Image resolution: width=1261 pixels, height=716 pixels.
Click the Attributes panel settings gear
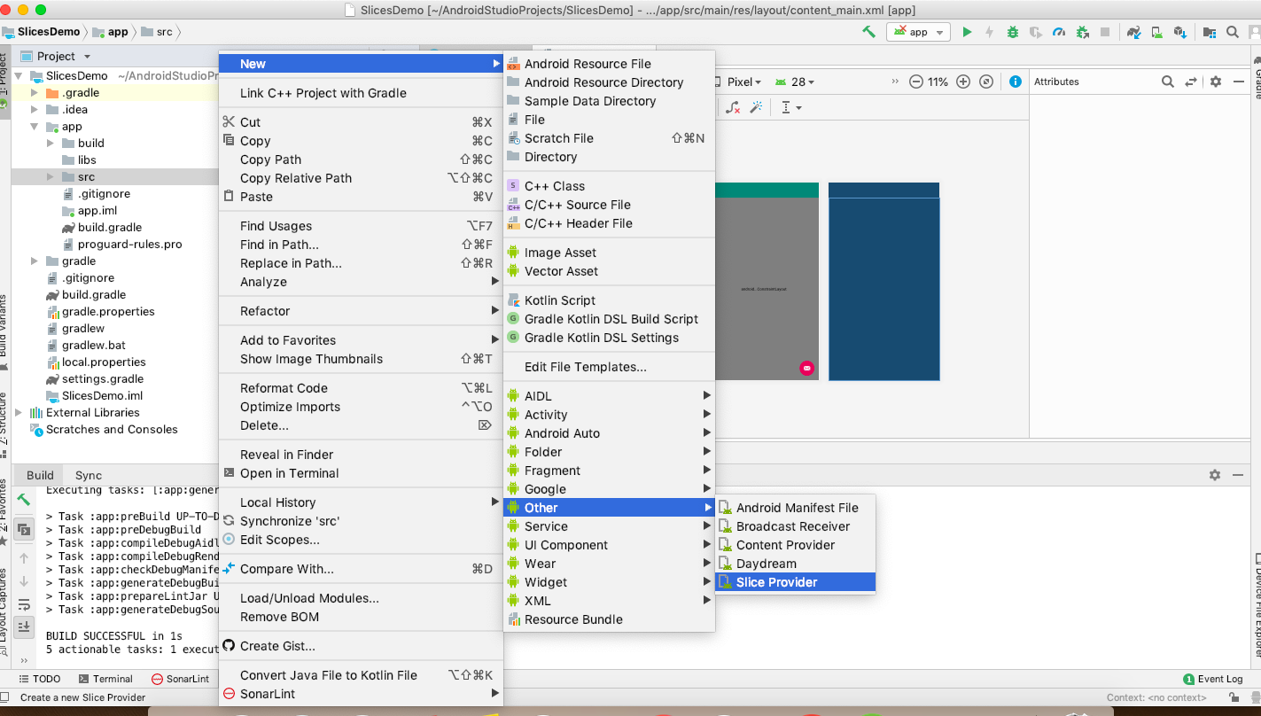coord(1216,82)
